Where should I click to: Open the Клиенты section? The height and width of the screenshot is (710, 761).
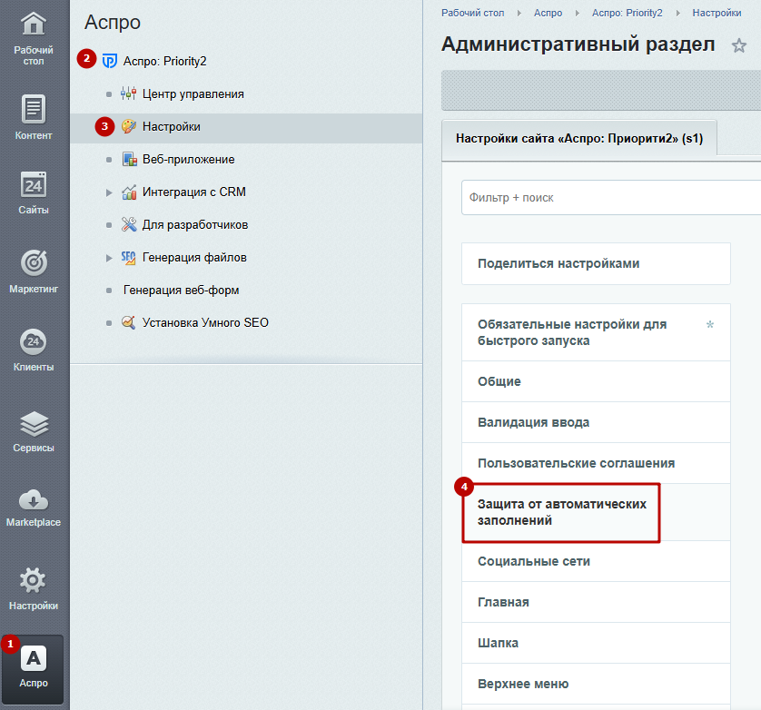click(34, 350)
